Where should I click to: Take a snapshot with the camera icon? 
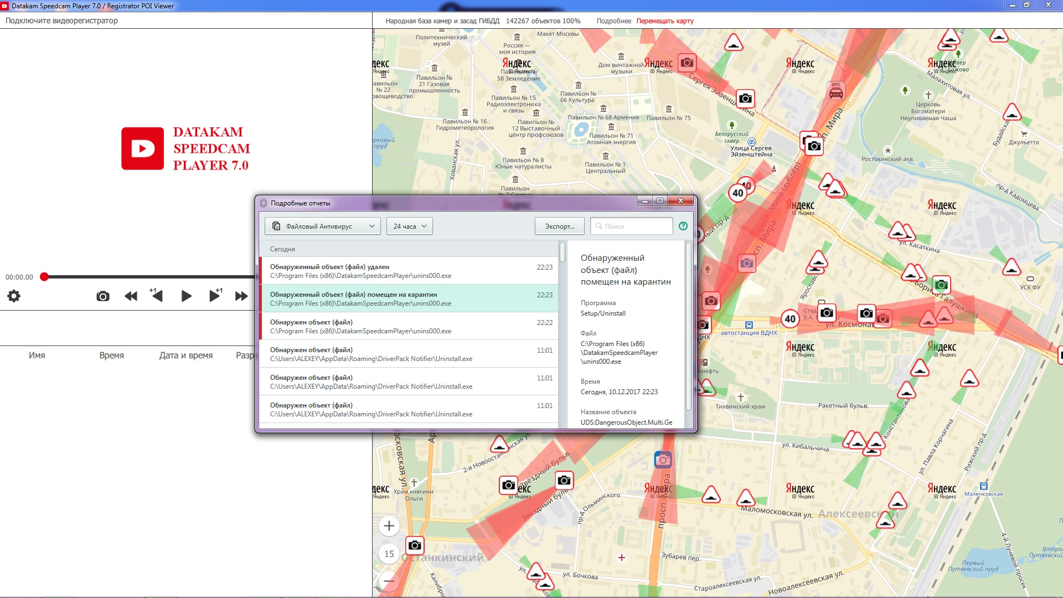coord(103,296)
